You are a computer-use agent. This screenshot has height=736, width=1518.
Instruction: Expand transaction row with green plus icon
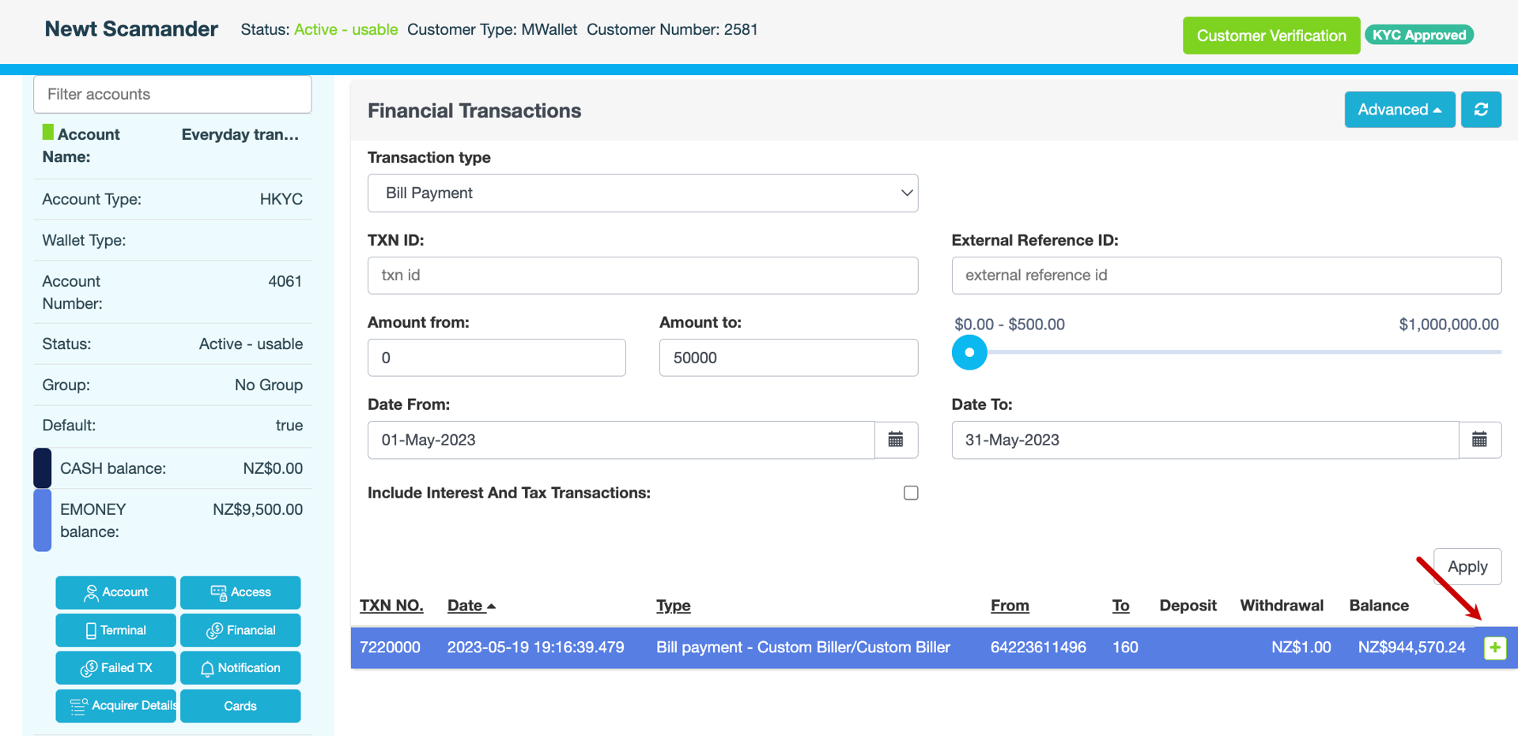[1494, 648]
